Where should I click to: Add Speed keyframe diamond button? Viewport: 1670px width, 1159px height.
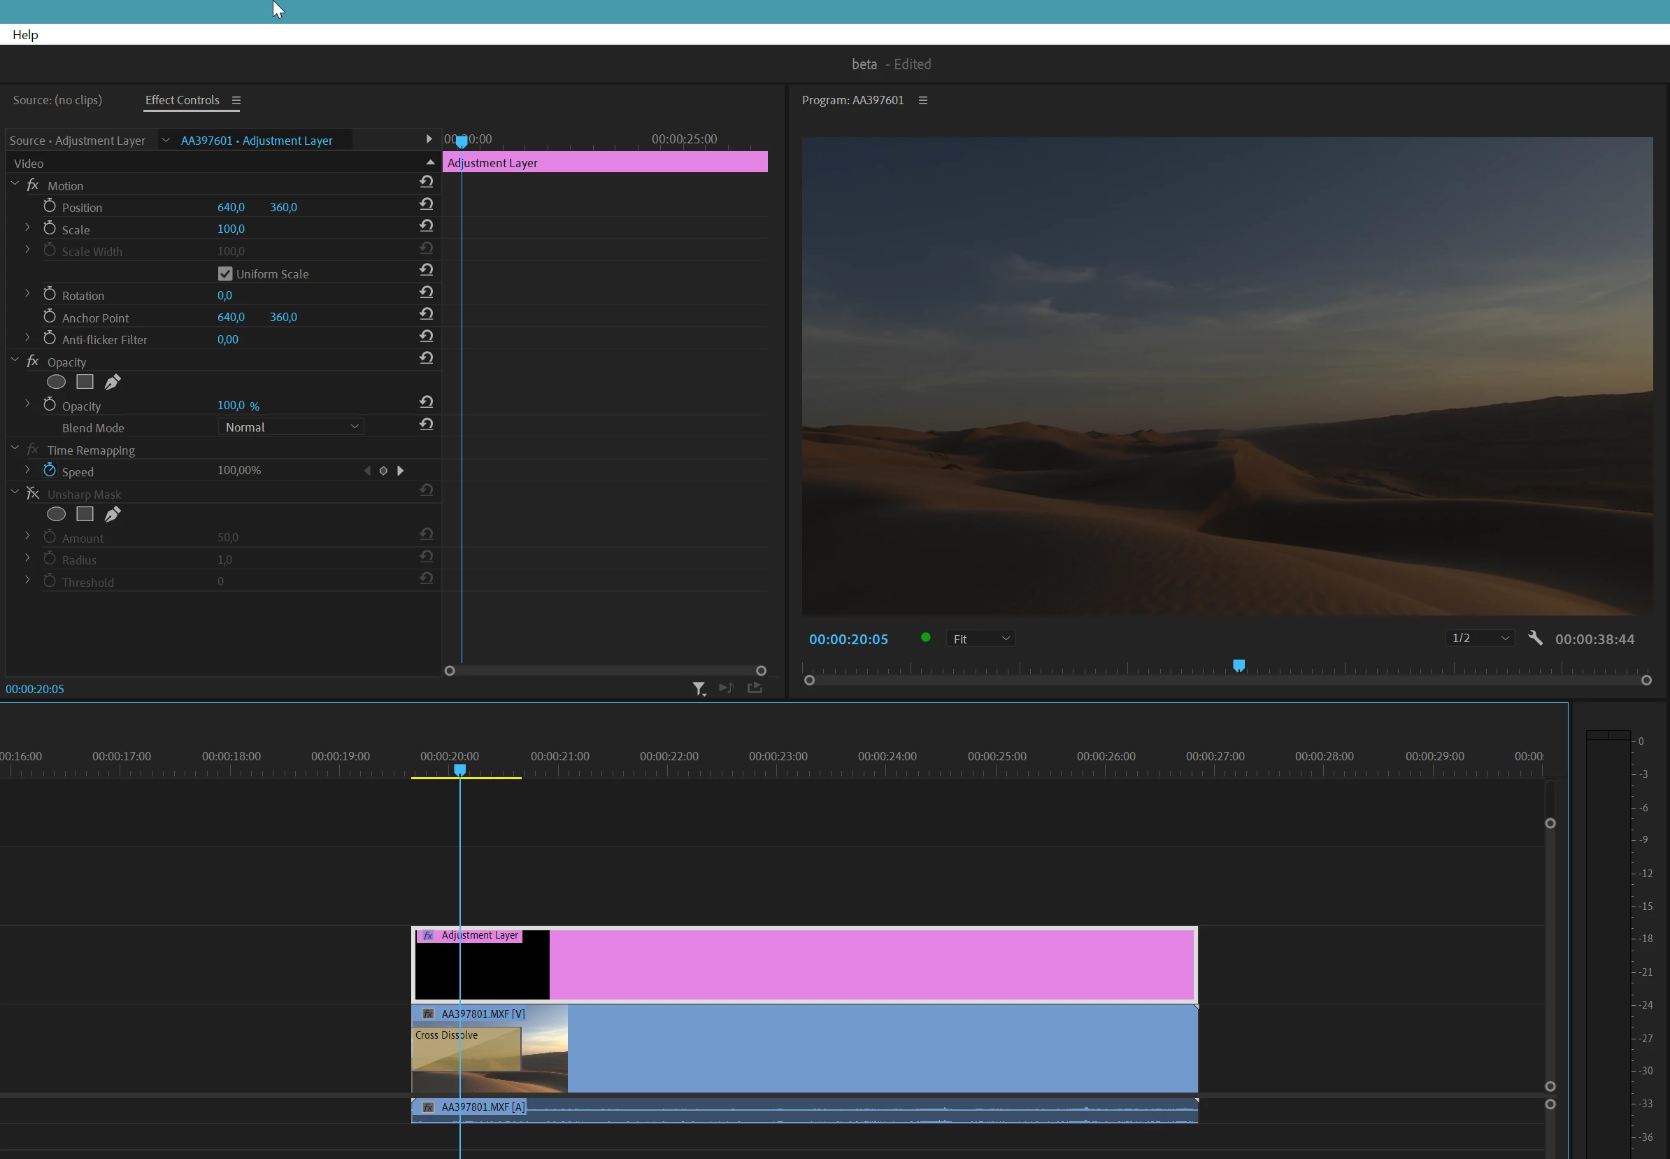[383, 471]
